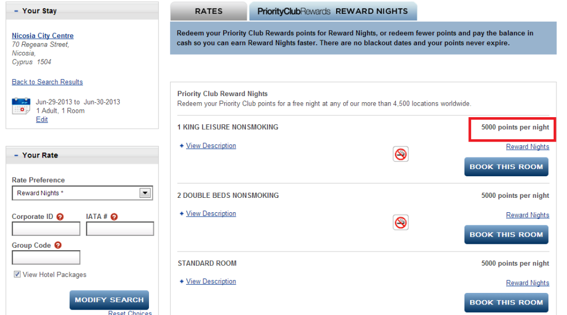567x315 pixels.
Task: Click the Group Code help question icon
Action: point(58,245)
